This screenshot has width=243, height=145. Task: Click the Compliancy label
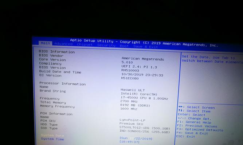click(x=50, y=63)
